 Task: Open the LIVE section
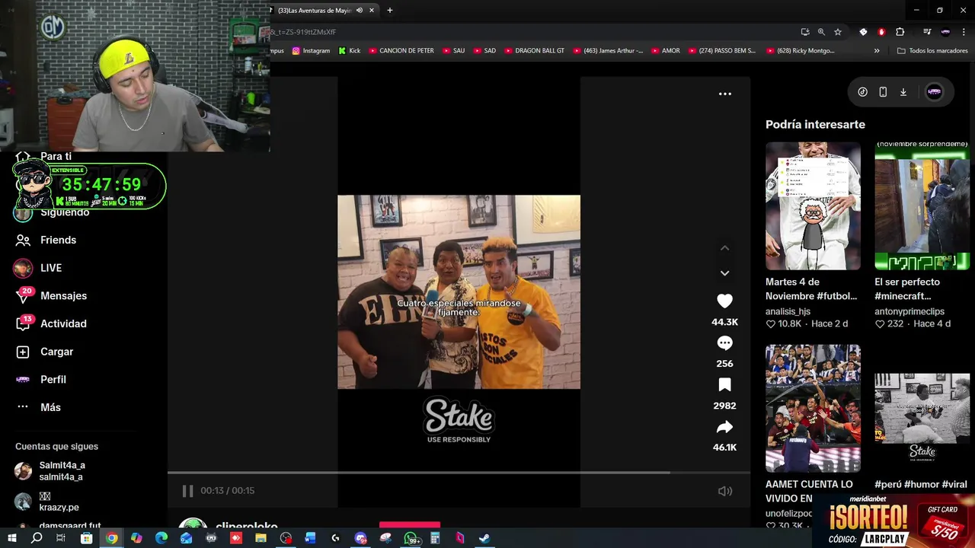[x=38, y=268]
